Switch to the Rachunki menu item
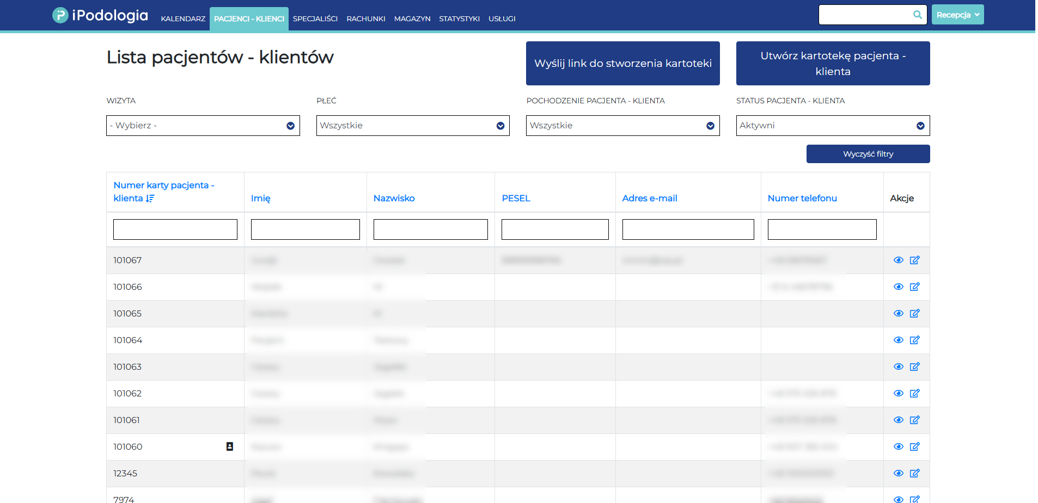The height and width of the screenshot is (503, 1038). pos(365,18)
